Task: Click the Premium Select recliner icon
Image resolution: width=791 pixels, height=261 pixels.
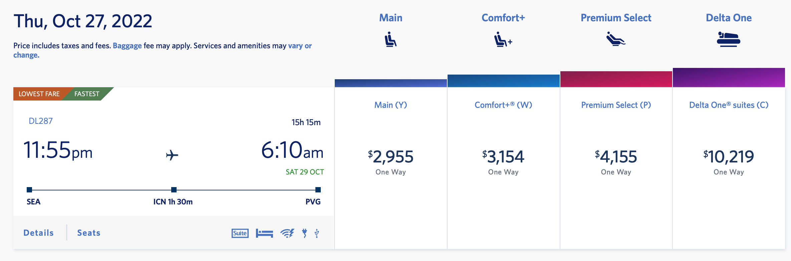Action: pyautogui.click(x=616, y=39)
